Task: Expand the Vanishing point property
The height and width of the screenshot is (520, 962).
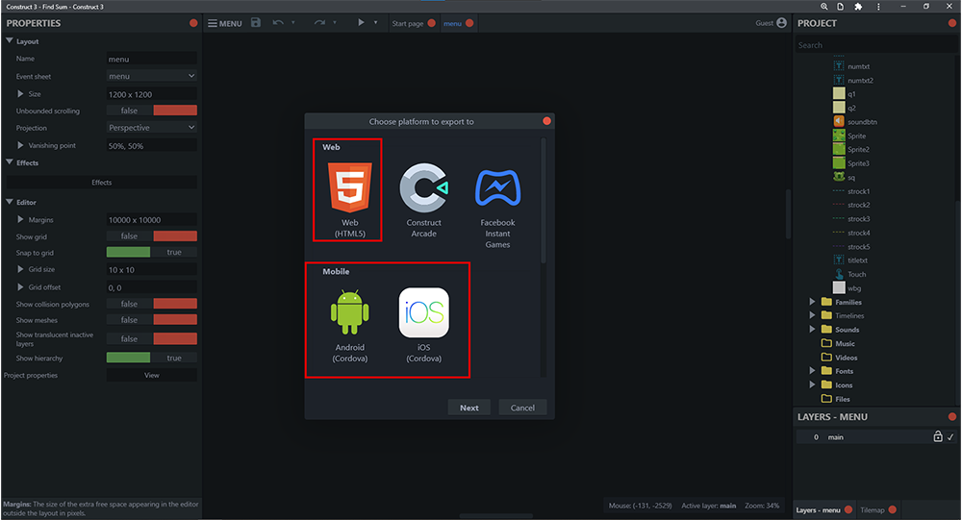Action: pos(20,145)
